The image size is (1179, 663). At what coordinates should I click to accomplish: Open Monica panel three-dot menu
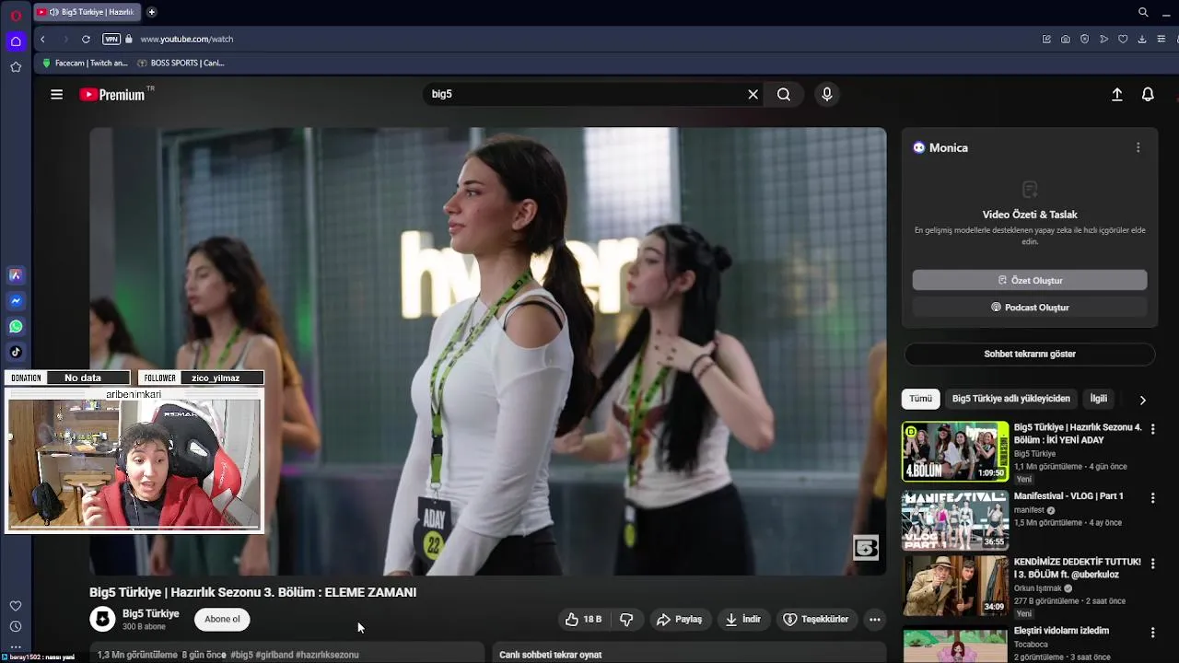pyautogui.click(x=1138, y=147)
